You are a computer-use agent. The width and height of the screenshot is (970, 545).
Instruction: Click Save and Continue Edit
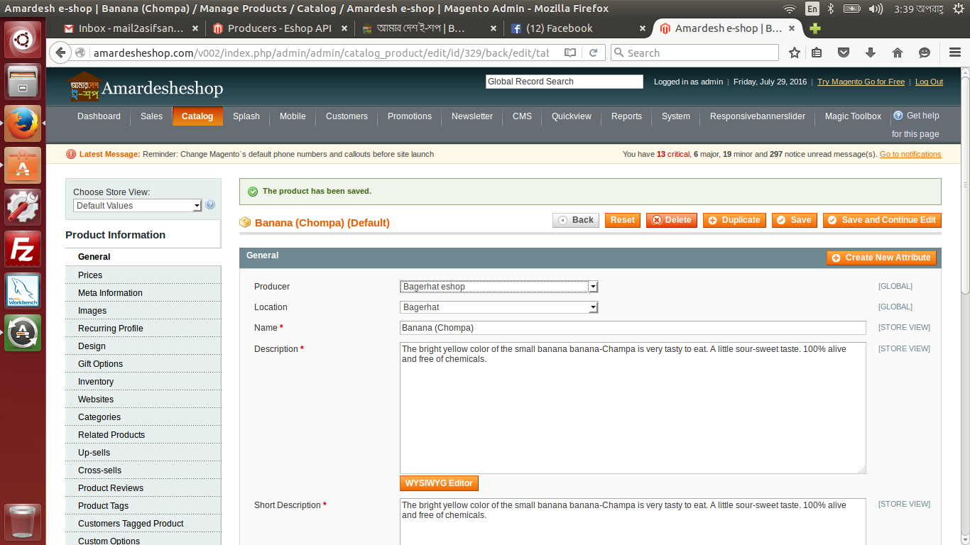click(882, 220)
